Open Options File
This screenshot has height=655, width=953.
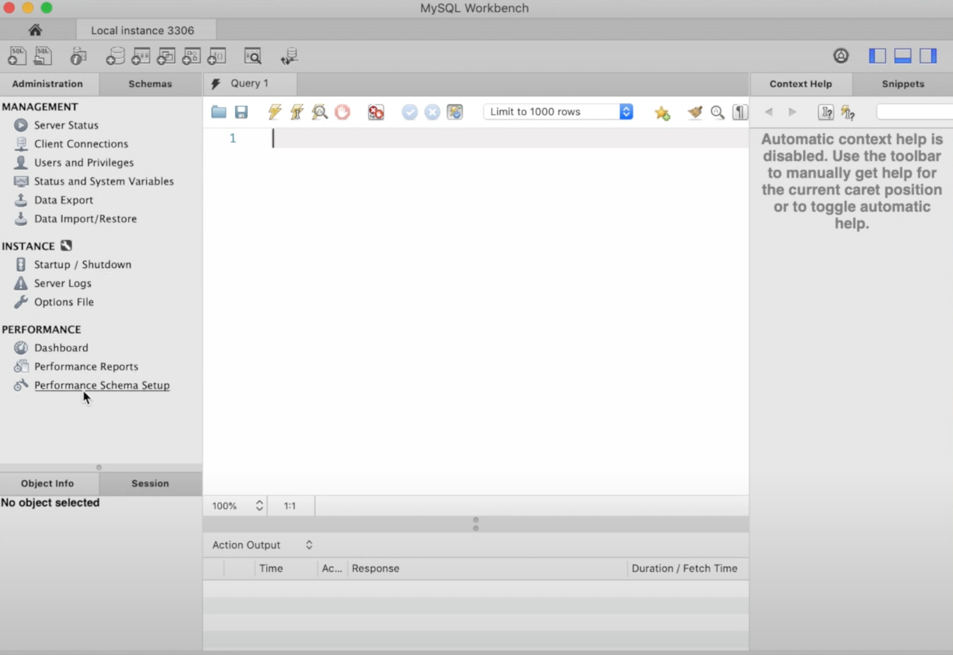tap(64, 302)
